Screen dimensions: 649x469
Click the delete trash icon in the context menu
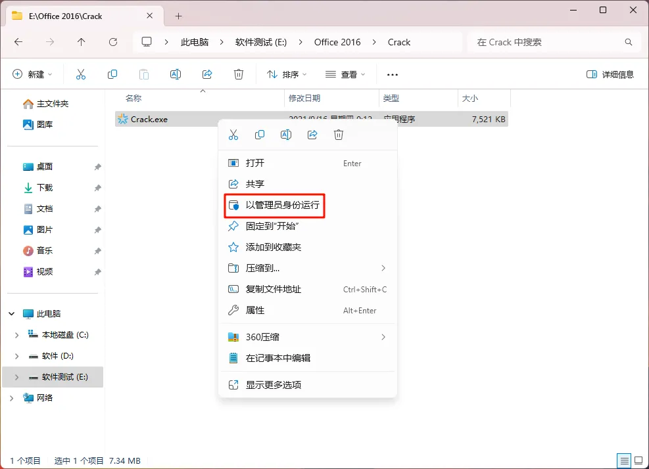pos(339,135)
